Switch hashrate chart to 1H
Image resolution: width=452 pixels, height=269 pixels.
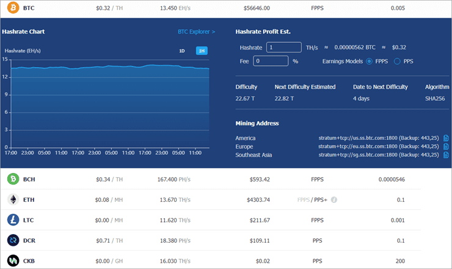[201, 51]
